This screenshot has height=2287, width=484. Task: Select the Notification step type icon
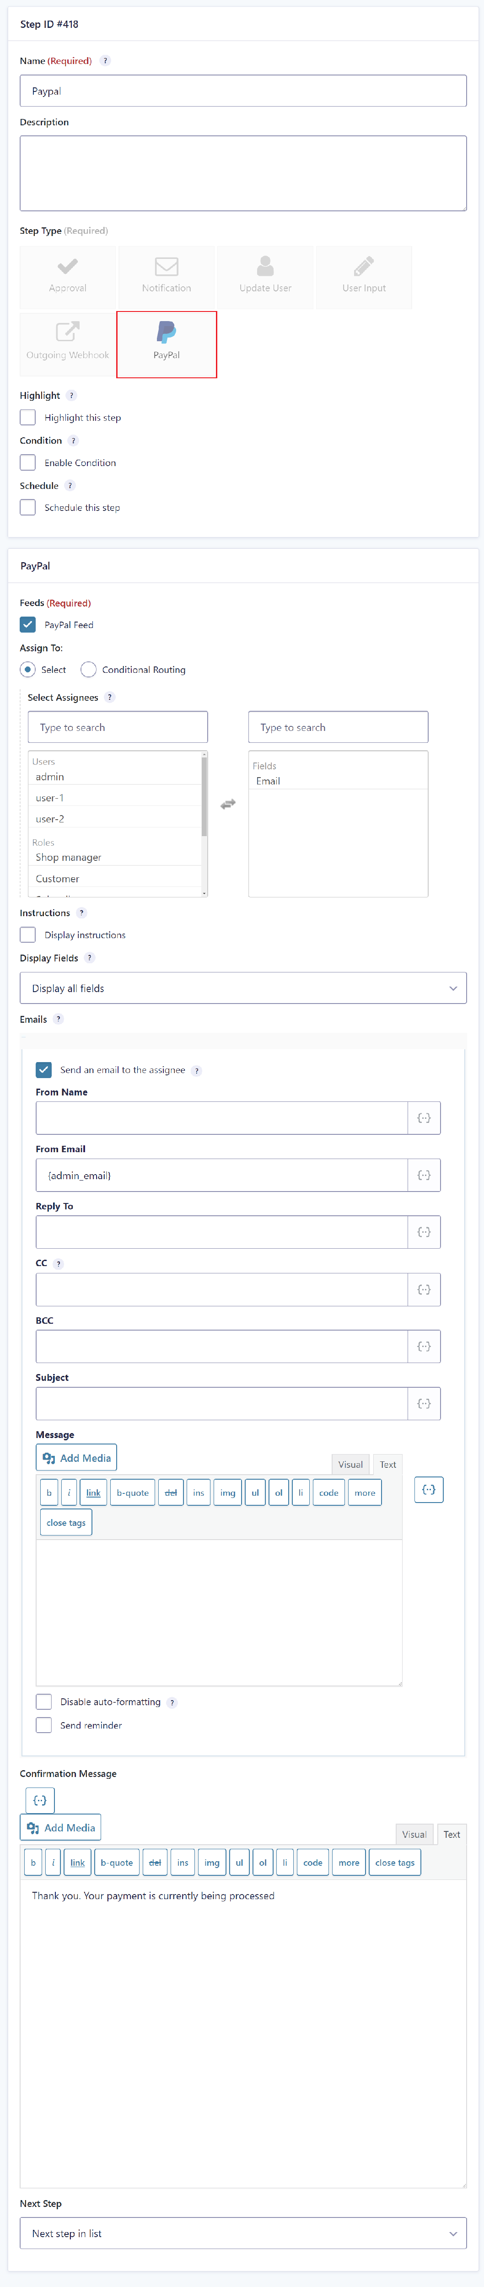(166, 265)
